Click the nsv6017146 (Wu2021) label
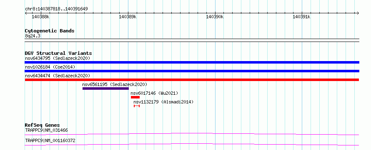This screenshot has width=371, height=150. point(154,93)
